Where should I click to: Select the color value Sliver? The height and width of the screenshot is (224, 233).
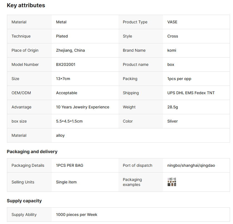tap(172, 121)
